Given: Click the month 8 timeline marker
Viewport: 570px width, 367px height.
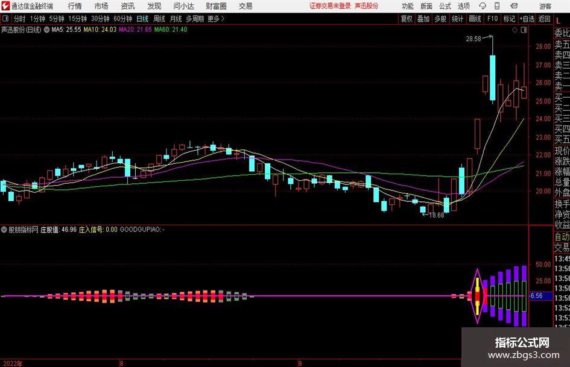Looking at the screenshot, I should 121,363.
